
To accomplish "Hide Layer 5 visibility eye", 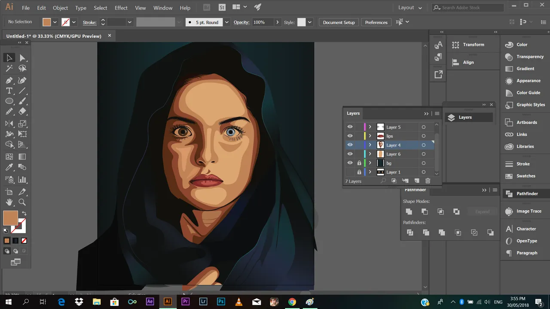I will pos(350,127).
